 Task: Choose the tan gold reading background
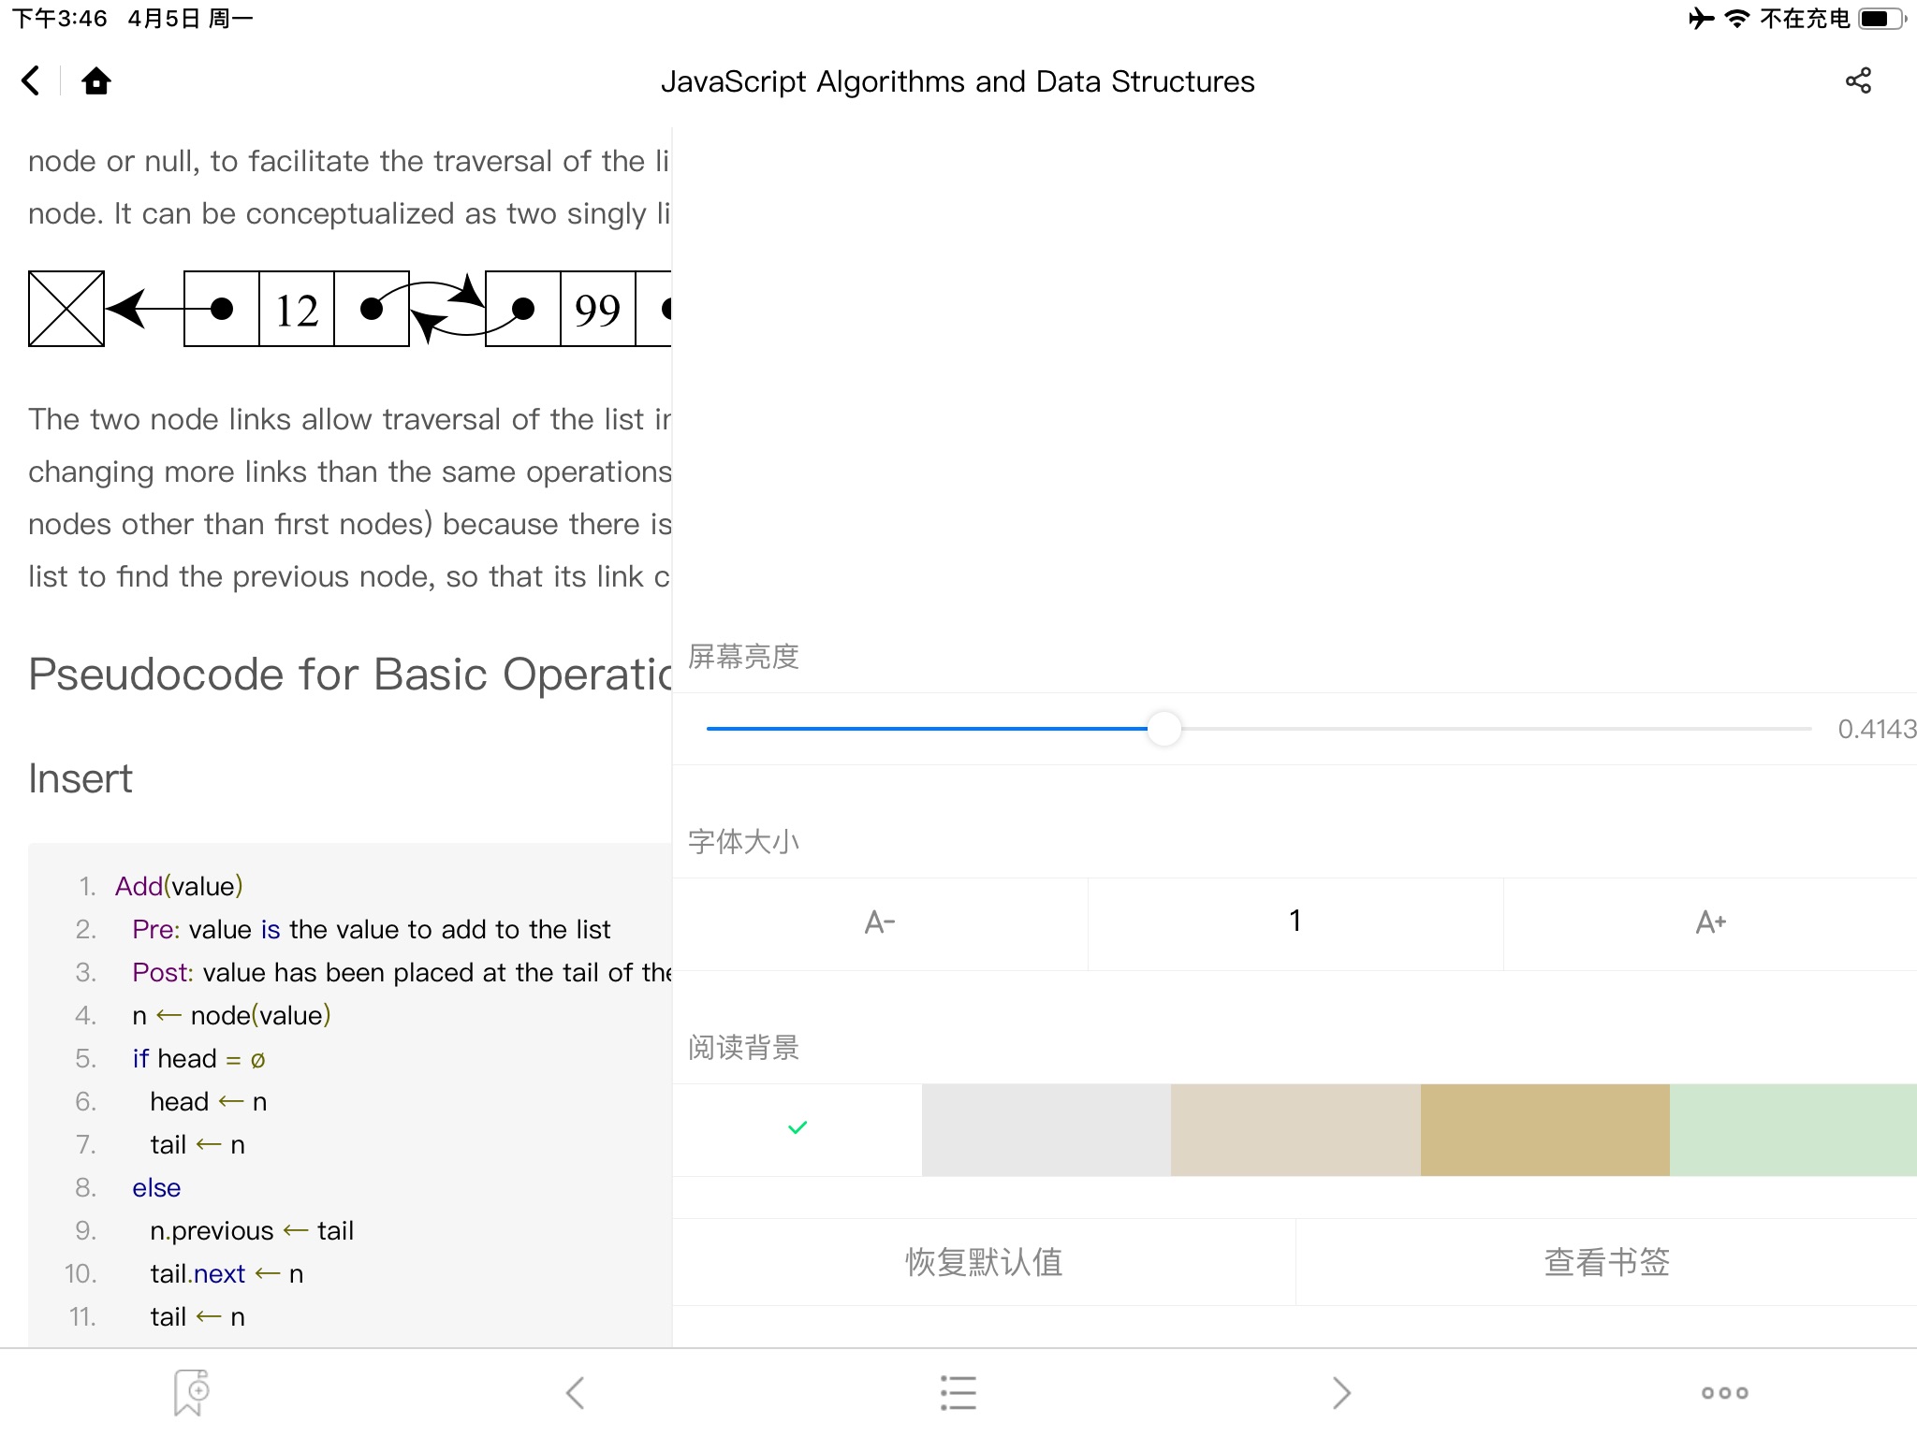[x=1544, y=1129]
